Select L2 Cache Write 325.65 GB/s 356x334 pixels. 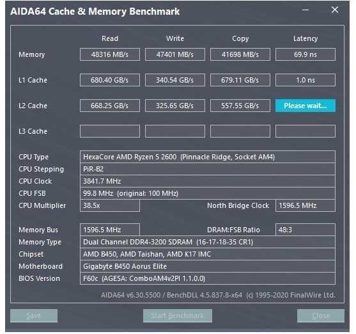pos(175,106)
